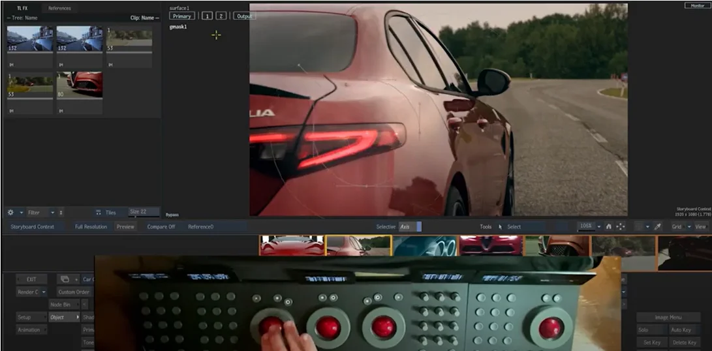Select the gmask1 node label

point(178,27)
